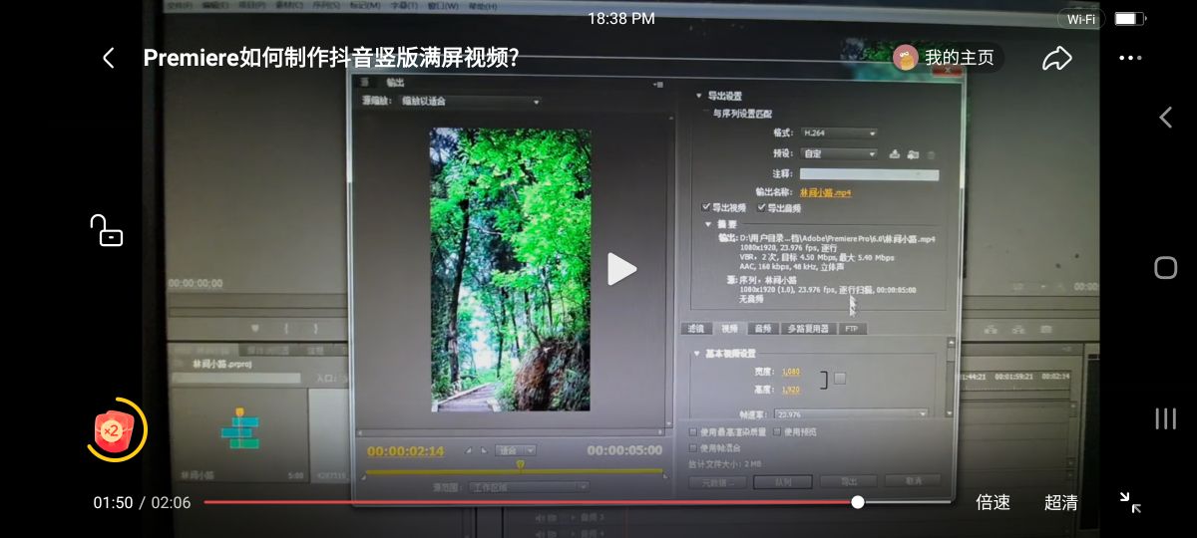Click the yellow playhead marker on export timeline
1197x538 pixels.
[x=520, y=464]
